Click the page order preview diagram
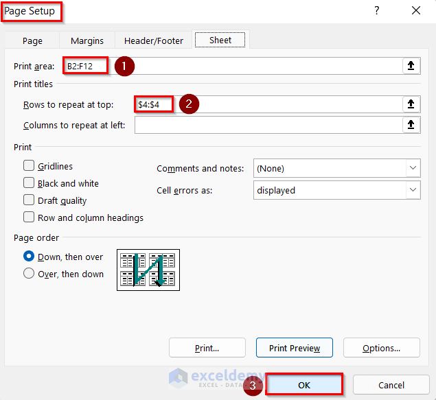436x400 pixels. point(148,270)
